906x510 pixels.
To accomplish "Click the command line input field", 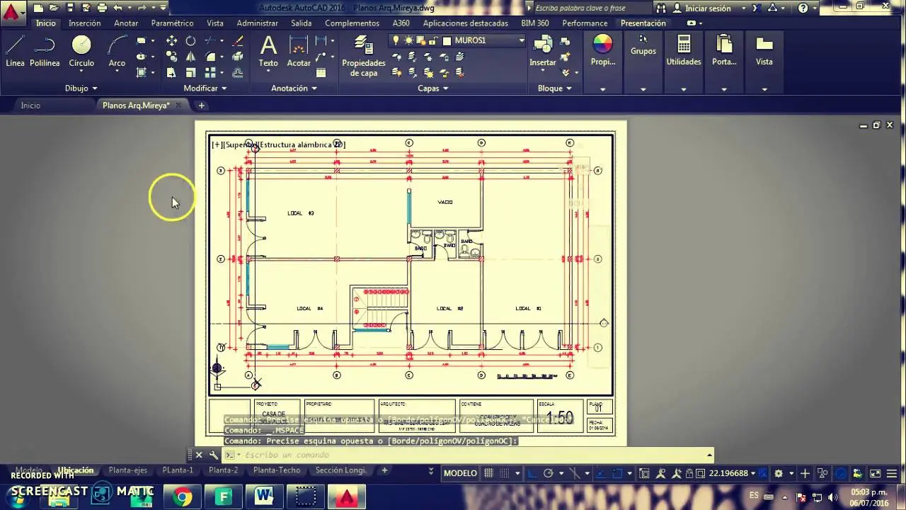I will 425,455.
